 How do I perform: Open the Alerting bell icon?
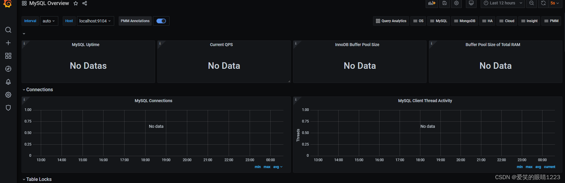[8, 82]
